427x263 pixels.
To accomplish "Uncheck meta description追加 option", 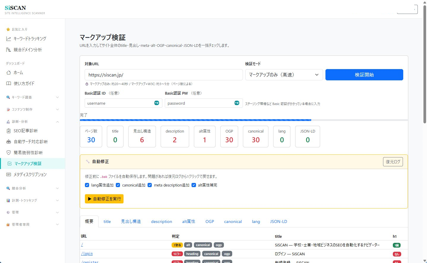I will click(150, 185).
